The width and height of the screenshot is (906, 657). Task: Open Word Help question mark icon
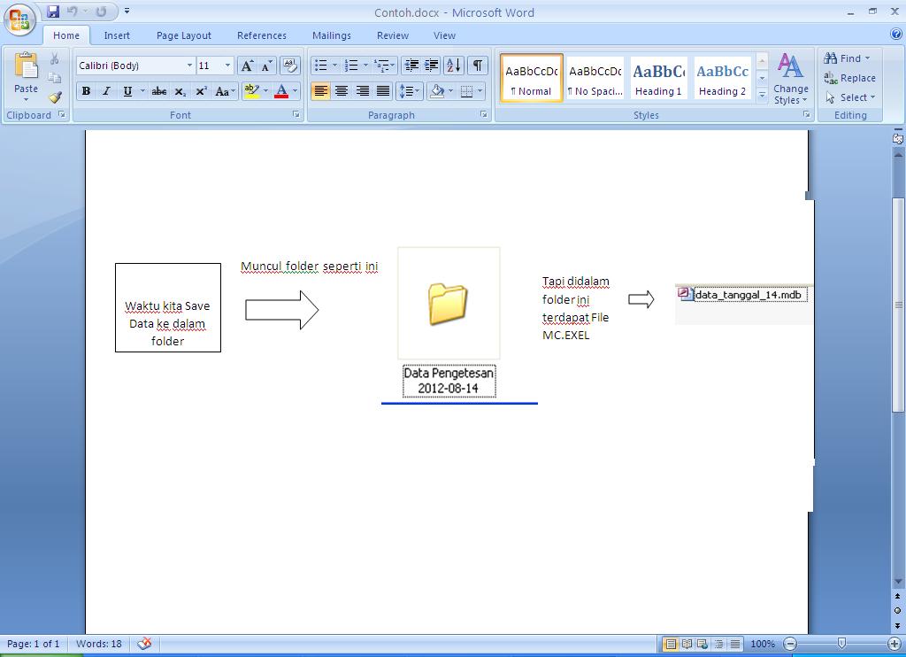(x=894, y=35)
